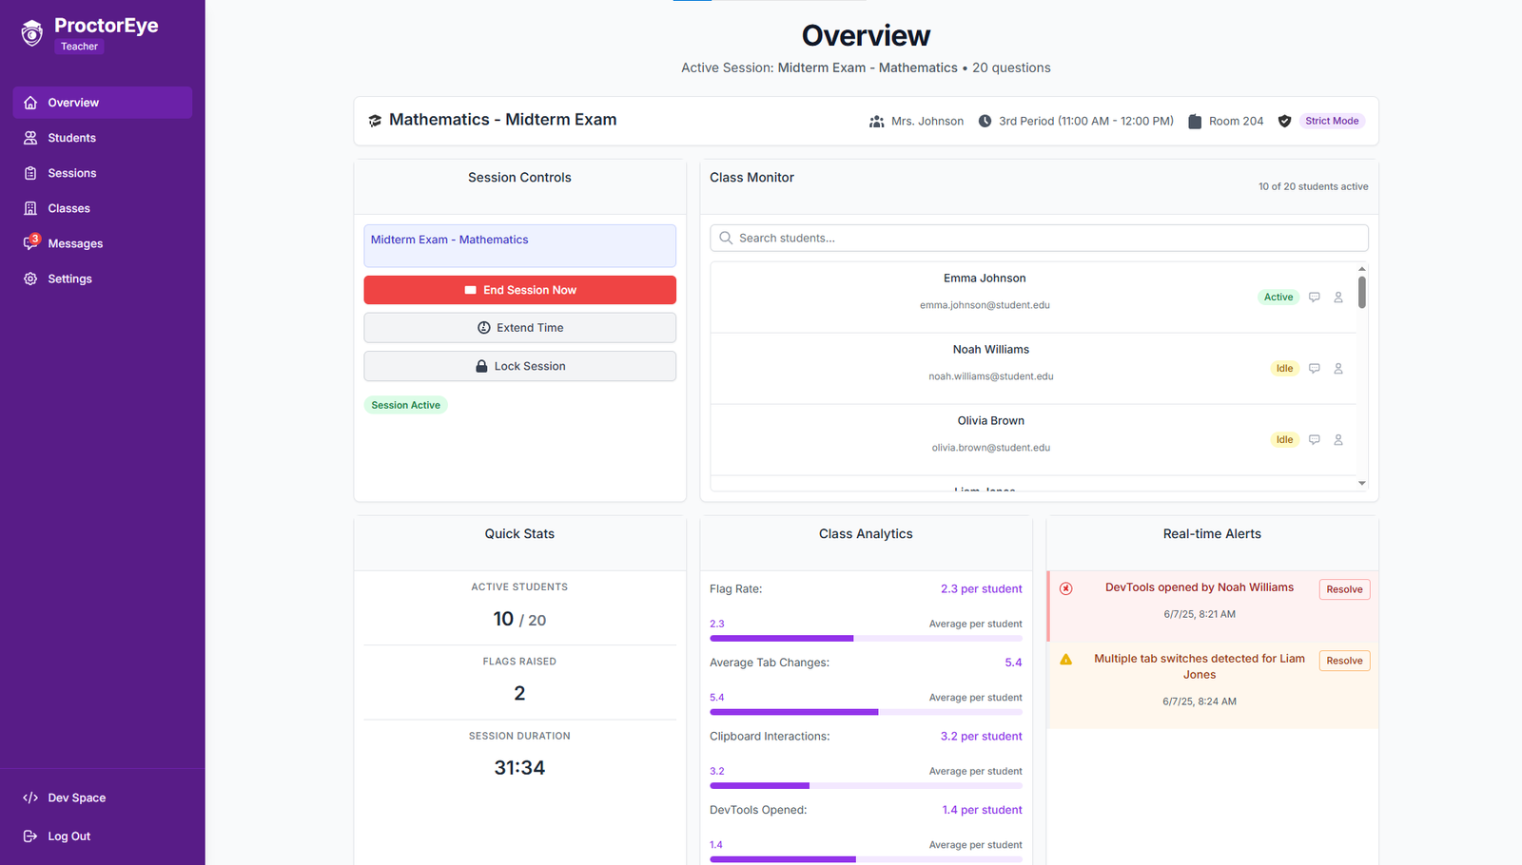
Task: Open Dev Space from the sidebar
Action: pos(76,798)
